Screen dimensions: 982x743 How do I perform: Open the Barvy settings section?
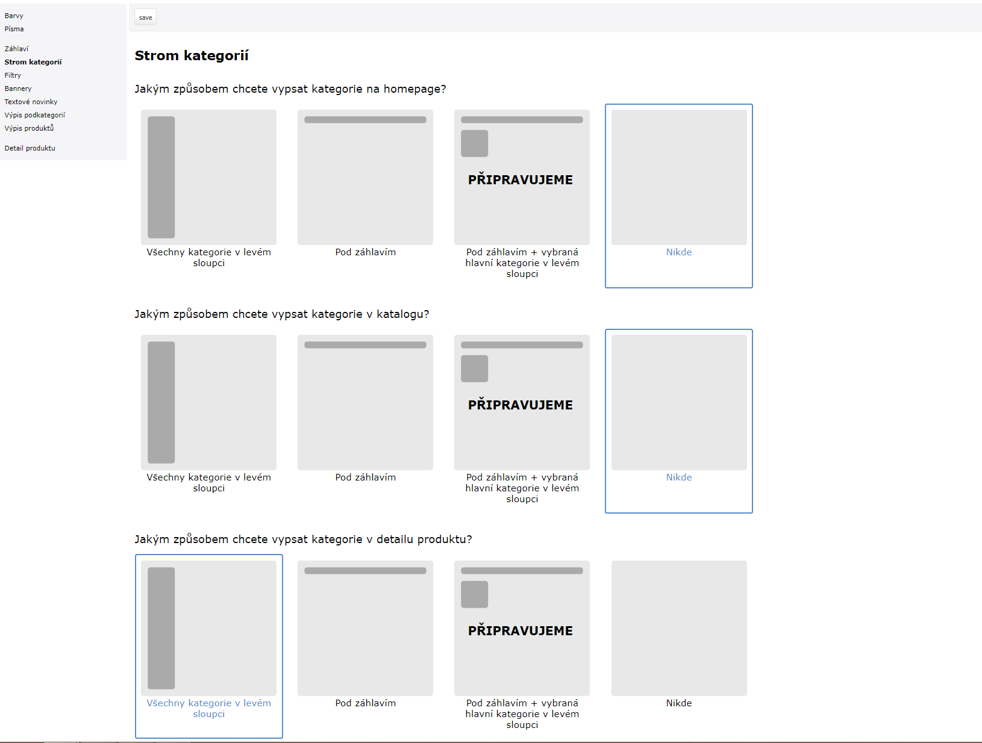pyautogui.click(x=14, y=16)
